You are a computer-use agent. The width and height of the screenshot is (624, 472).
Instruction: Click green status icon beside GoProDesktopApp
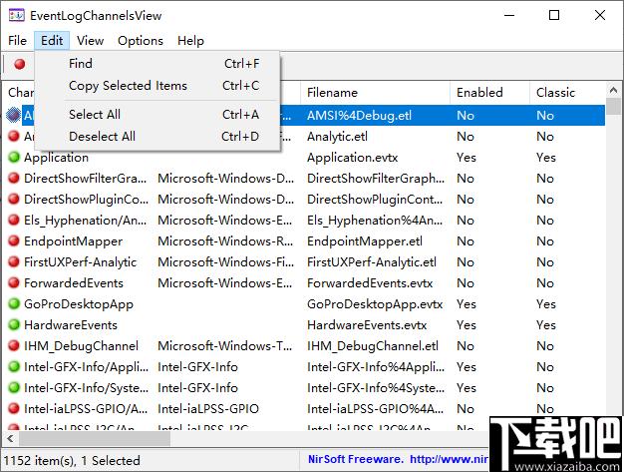(x=14, y=303)
